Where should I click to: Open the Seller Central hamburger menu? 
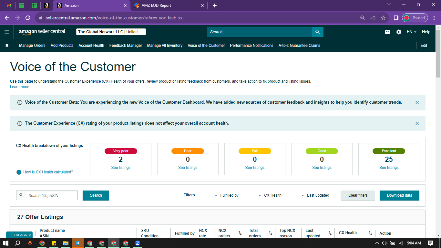(7, 32)
